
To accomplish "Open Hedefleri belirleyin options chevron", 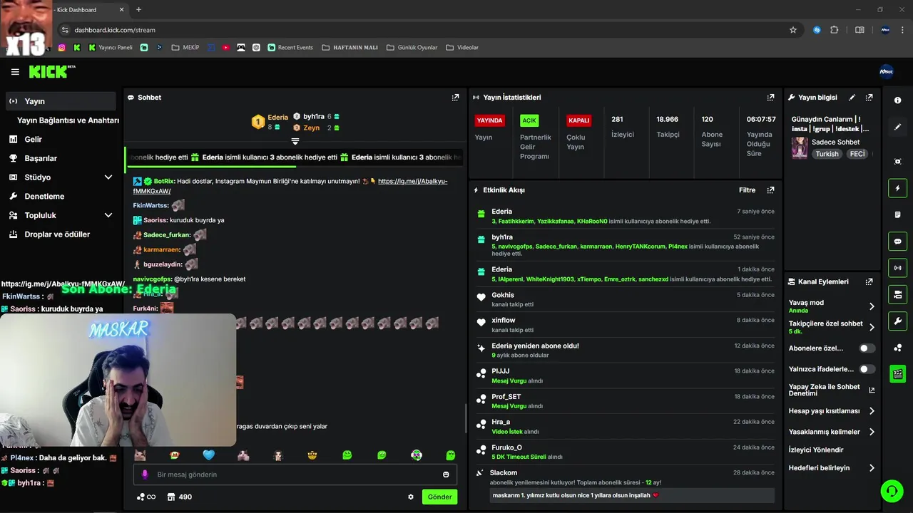I will coord(872,468).
